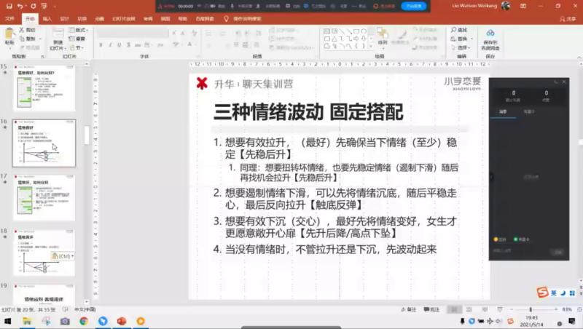Image resolution: width=583 pixels, height=329 pixels.
Task: Select the rectangle shape in shapes gallery
Action: [356, 31]
